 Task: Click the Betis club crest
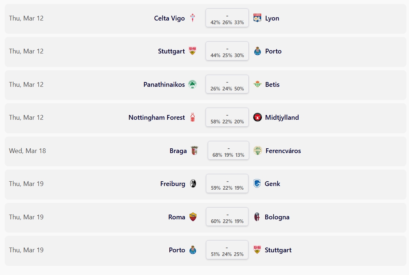258,84
